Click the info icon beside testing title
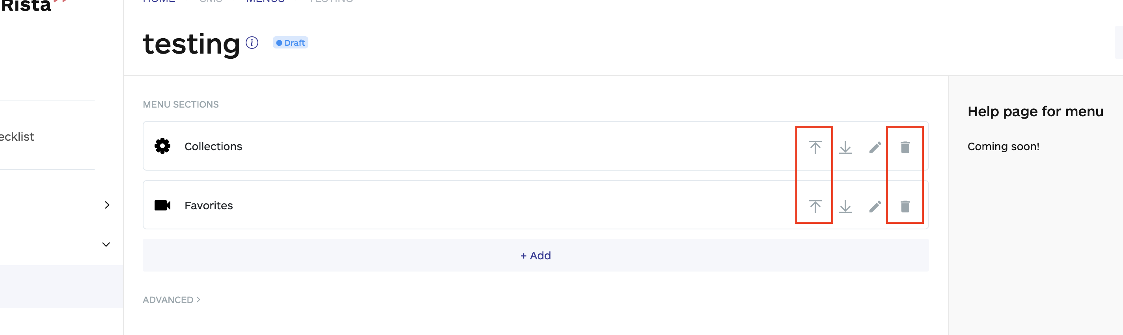This screenshot has width=1123, height=335. click(x=252, y=43)
